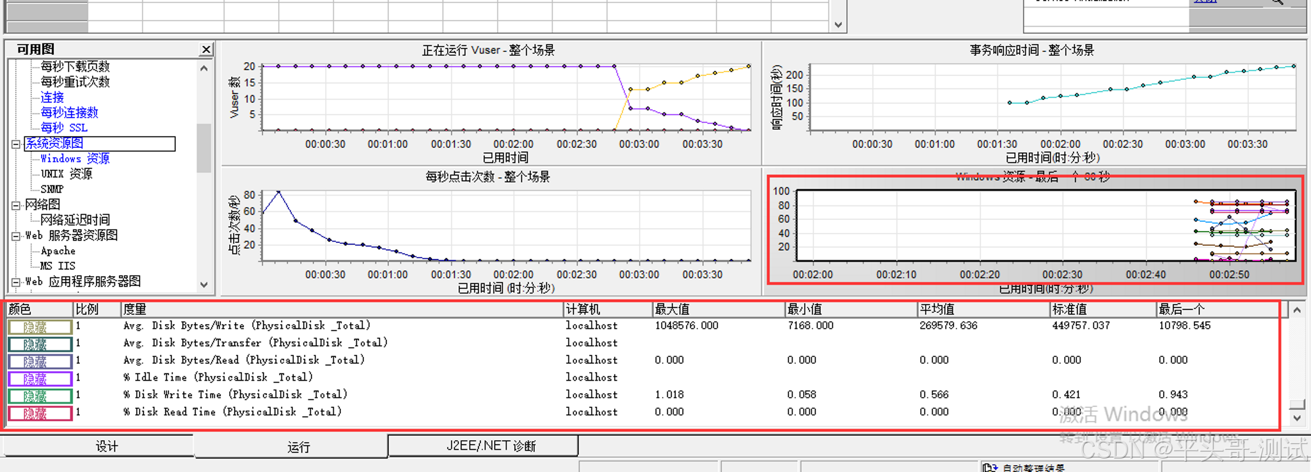This screenshot has height=472, width=1311.
Task: Click the % Idle Time color swatch
Action: click(x=40, y=379)
